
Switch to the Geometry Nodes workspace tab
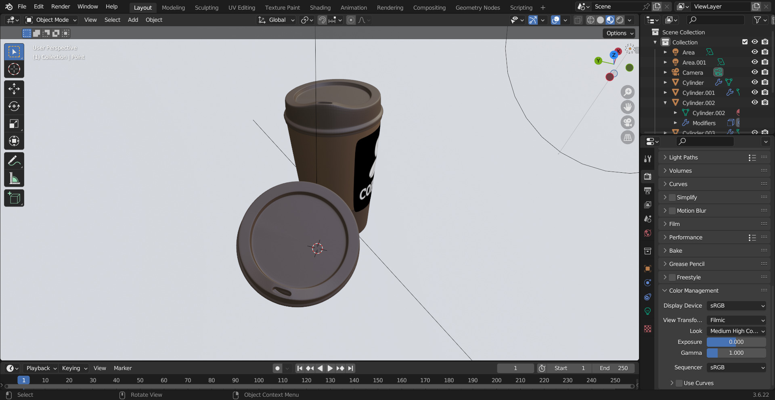pos(478,7)
